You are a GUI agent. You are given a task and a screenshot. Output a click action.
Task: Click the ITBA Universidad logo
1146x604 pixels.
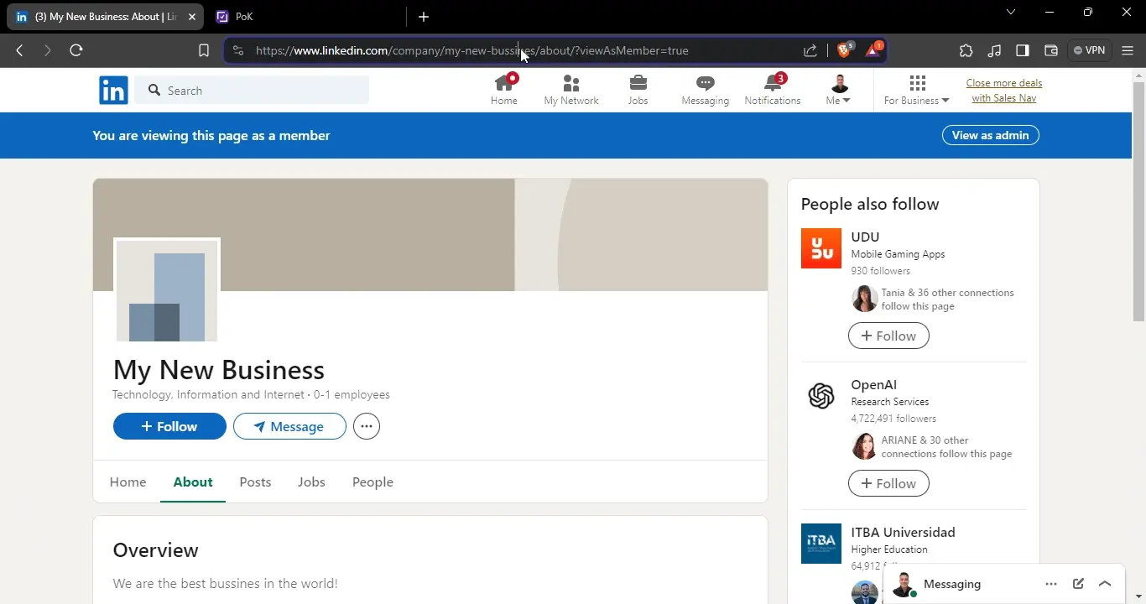(821, 544)
